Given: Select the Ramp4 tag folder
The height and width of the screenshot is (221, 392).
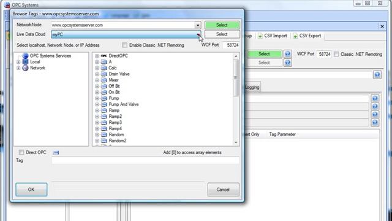Looking at the screenshot, I should pyautogui.click(x=115, y=128).
